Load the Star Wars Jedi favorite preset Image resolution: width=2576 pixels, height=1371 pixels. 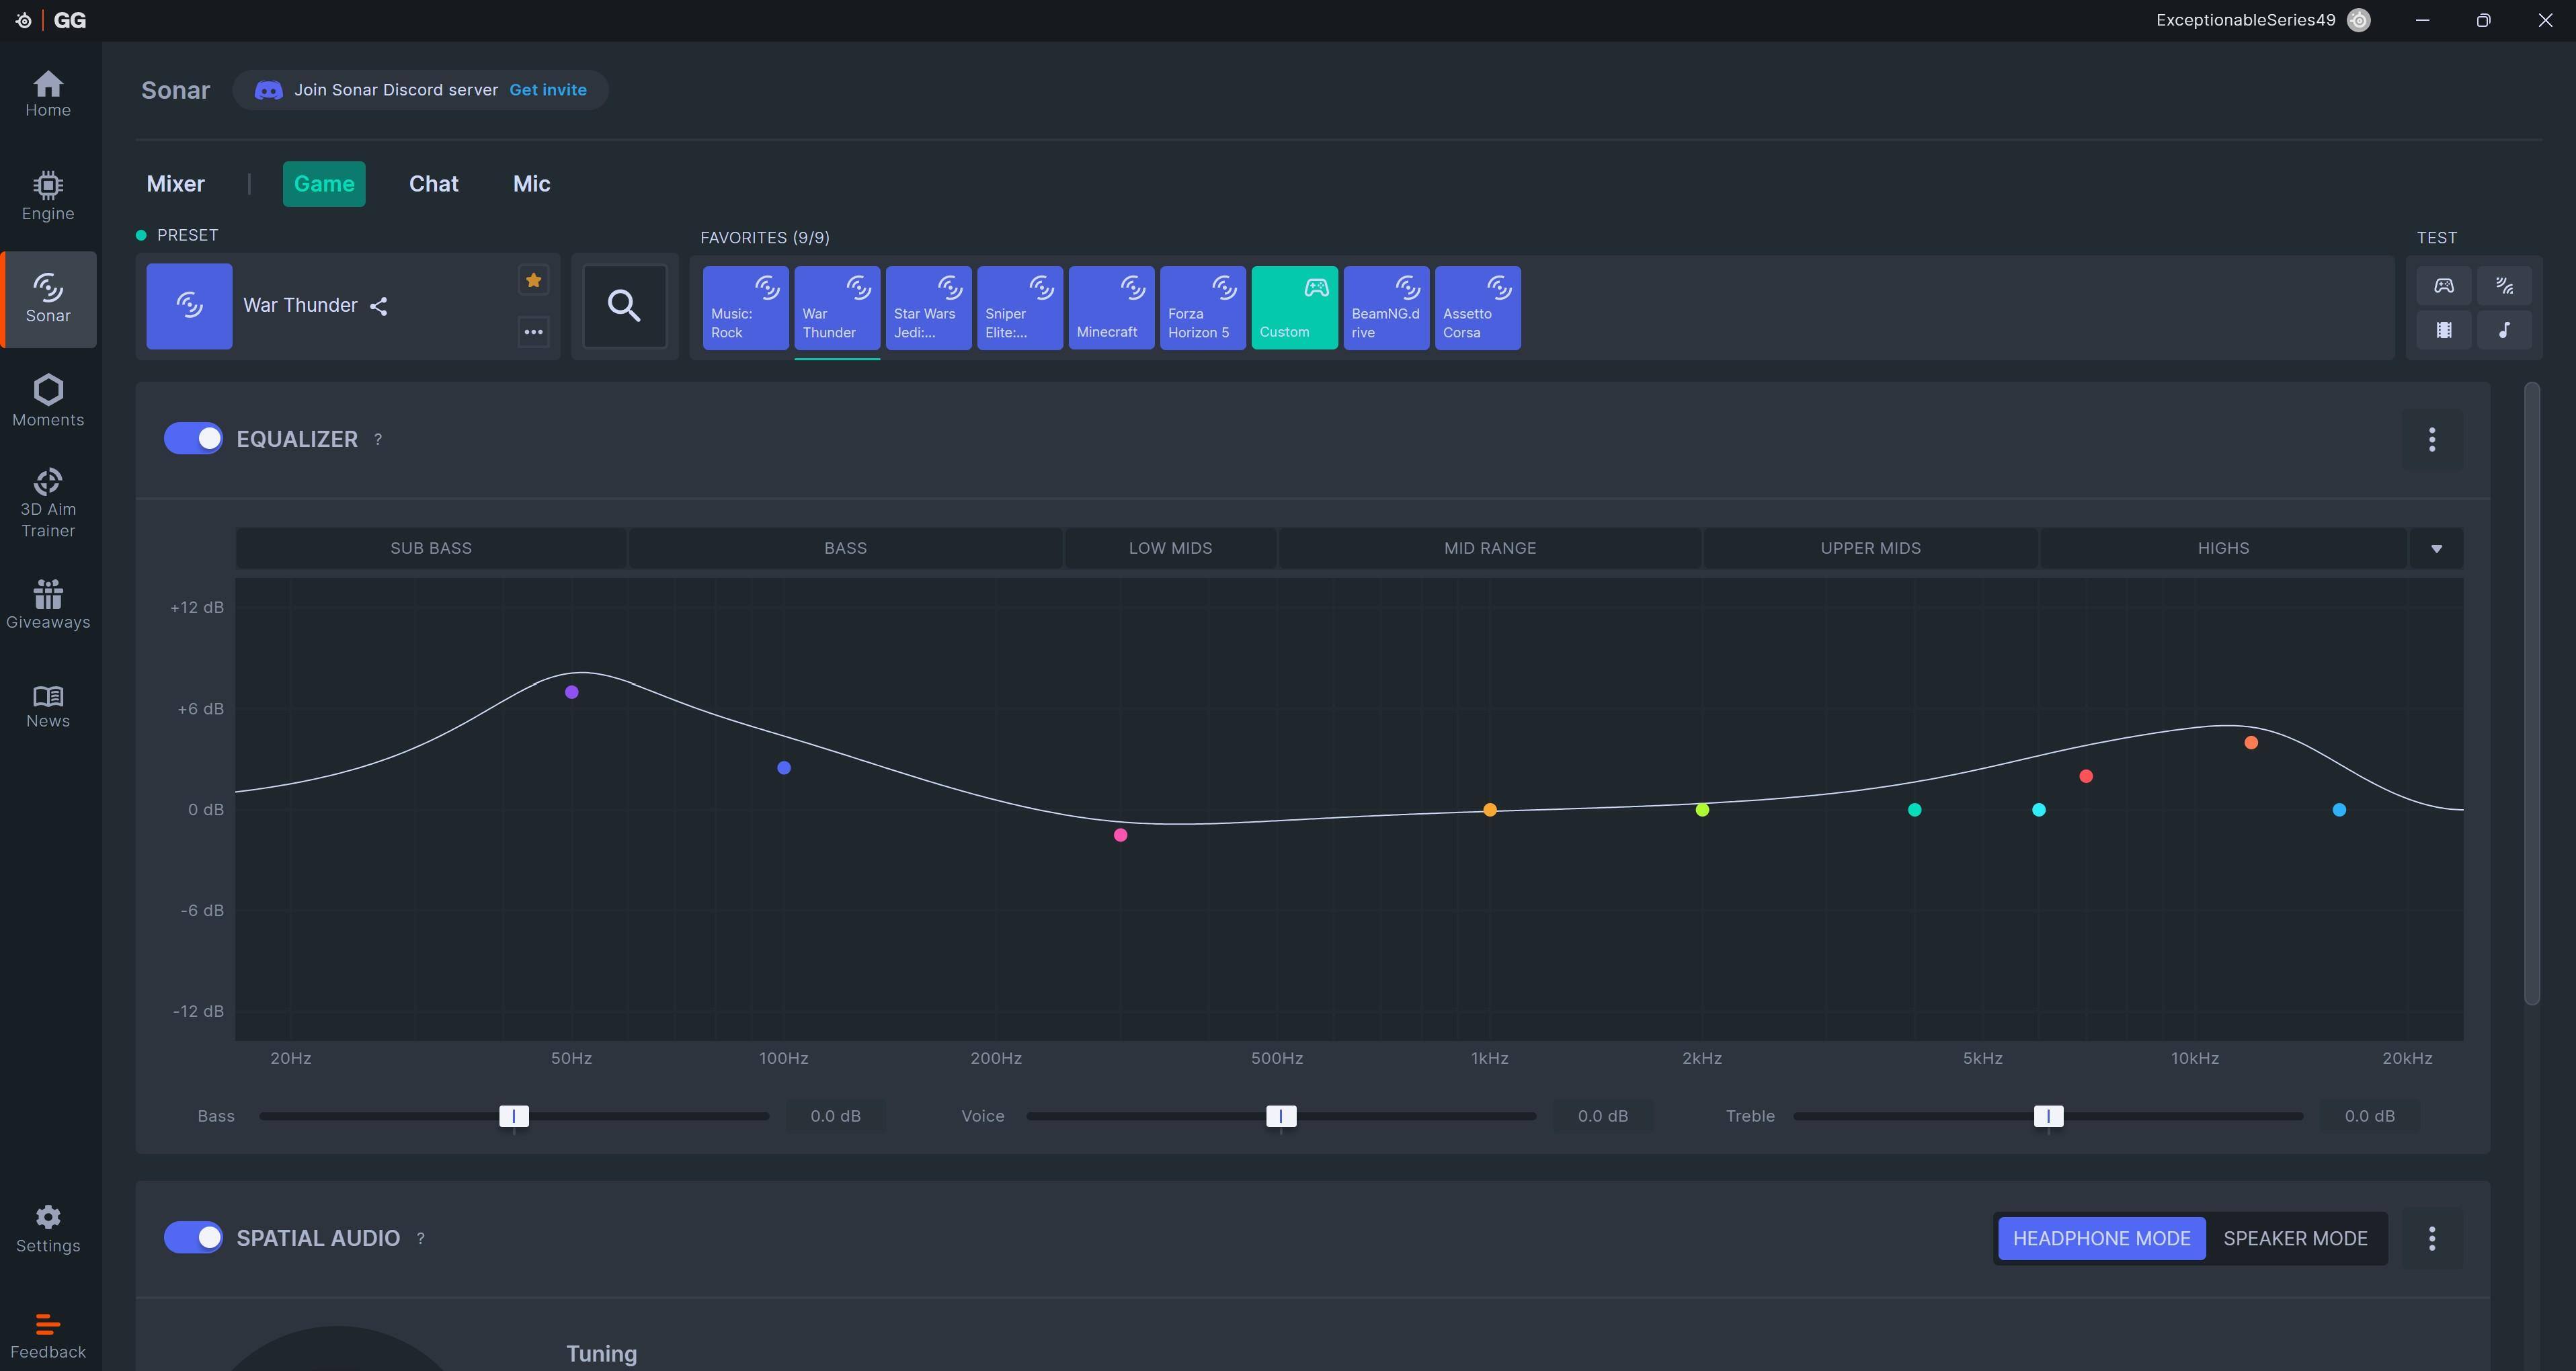929,308
